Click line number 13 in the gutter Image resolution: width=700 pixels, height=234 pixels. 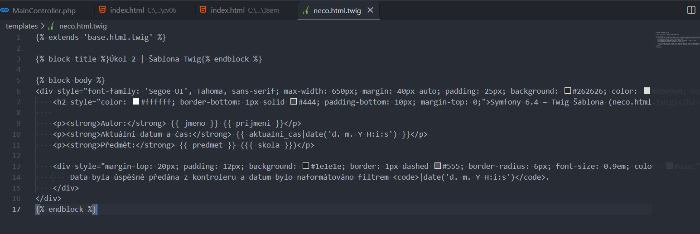[17, 167]
